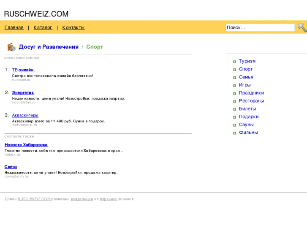Open the Энергетик ad link
307x230 pixels.
[23, 92]
